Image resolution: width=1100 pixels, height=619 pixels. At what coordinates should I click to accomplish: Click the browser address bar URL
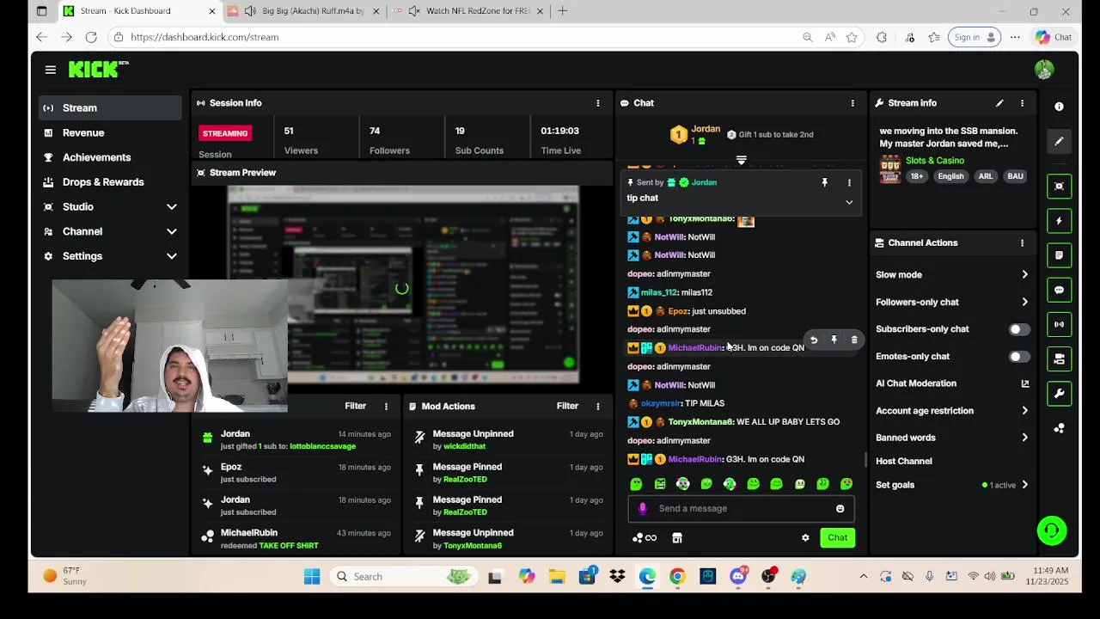[x=205, y=38]
